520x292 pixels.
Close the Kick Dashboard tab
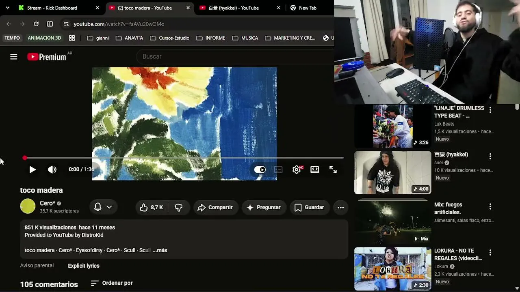click(x=97, y=8)
